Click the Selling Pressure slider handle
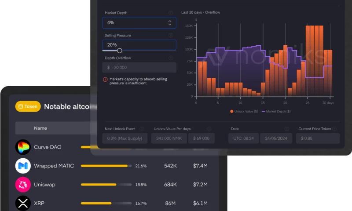This screenshot has height=211, width=352. (x=119, y=51)
